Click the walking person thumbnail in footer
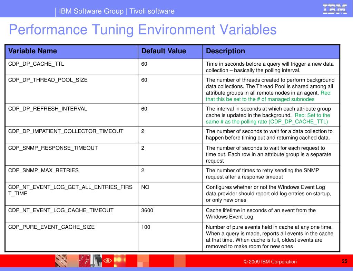The width and height of the screenshot is (353, 271). (x=96, y=261)
